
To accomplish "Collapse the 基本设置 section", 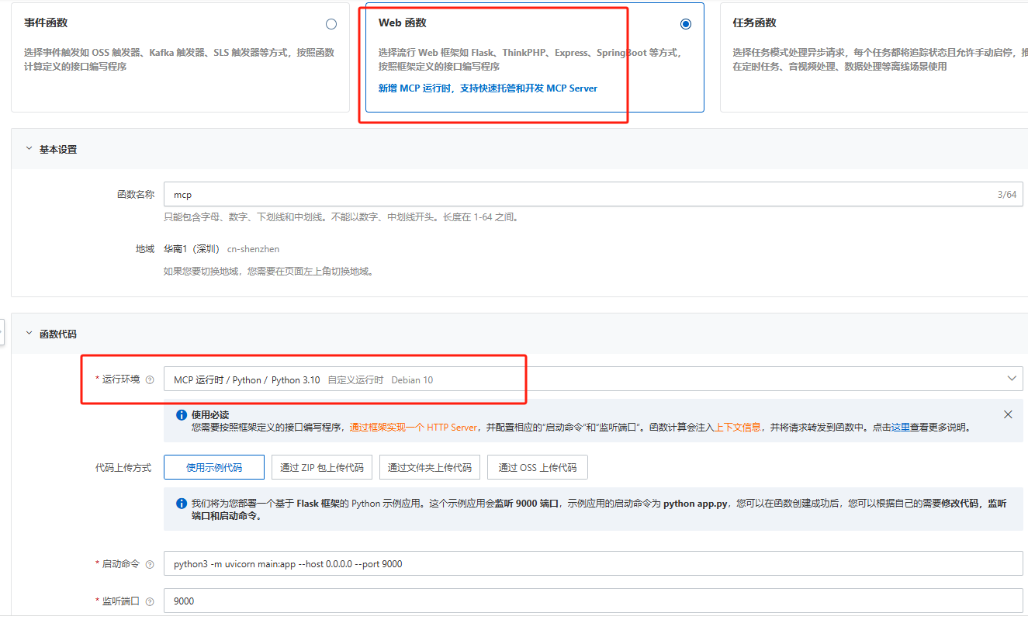I will pyautogui.click(x=29, y=149).
